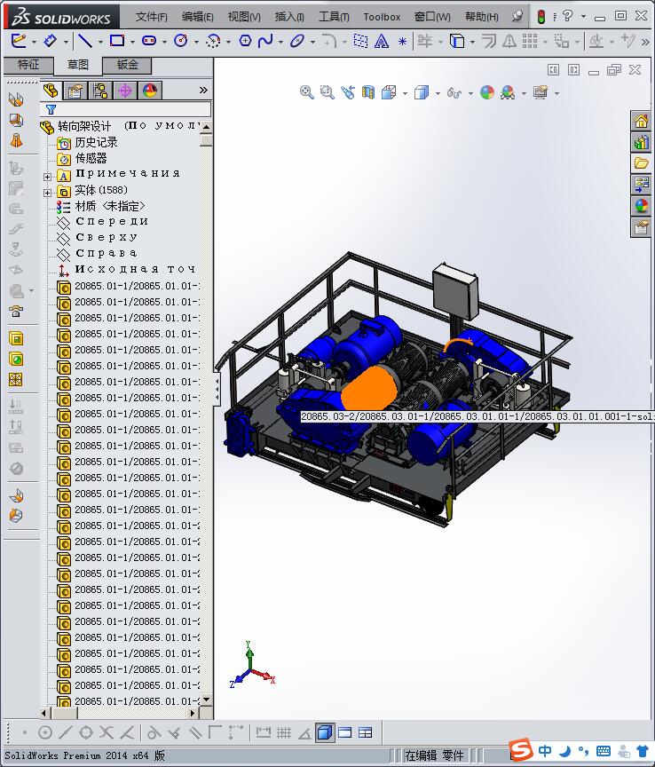655x767 pixels.
Task: Click the rebuild traffic light icon
Action: click(541, 17)
